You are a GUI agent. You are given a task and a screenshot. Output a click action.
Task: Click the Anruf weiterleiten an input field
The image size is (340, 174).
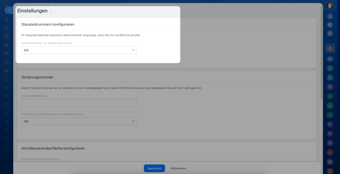click(x=79, y=103)
